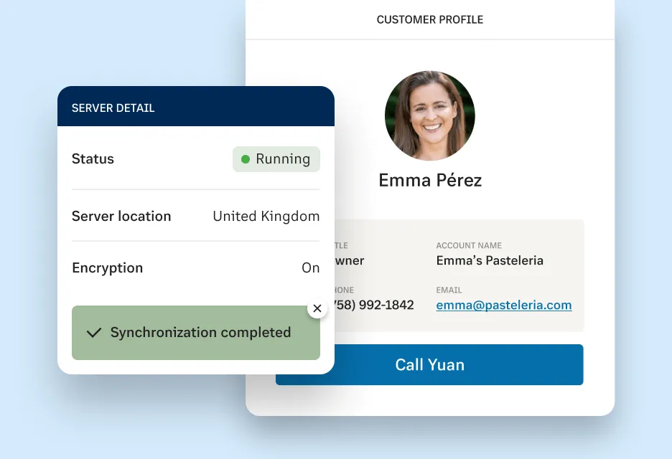Click the Account Name field label
This screenshot has height=459, width=672.
[469, 245]
